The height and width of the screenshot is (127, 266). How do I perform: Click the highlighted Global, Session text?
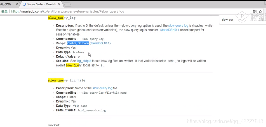point(78,43)
